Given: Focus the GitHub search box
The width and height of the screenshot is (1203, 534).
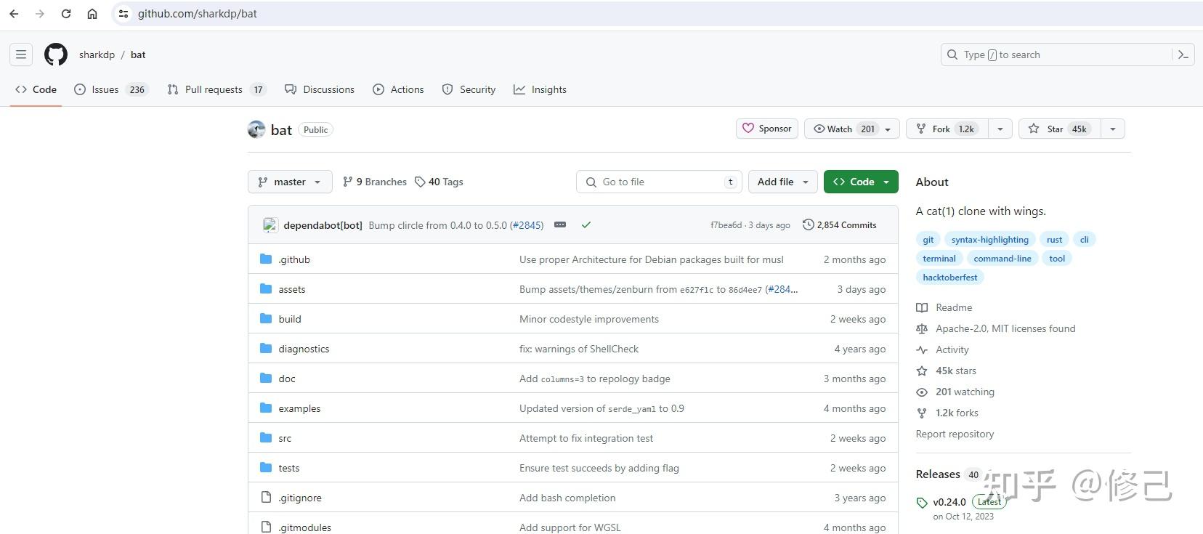Looking at the screenshot, I should click(1068, 54).
